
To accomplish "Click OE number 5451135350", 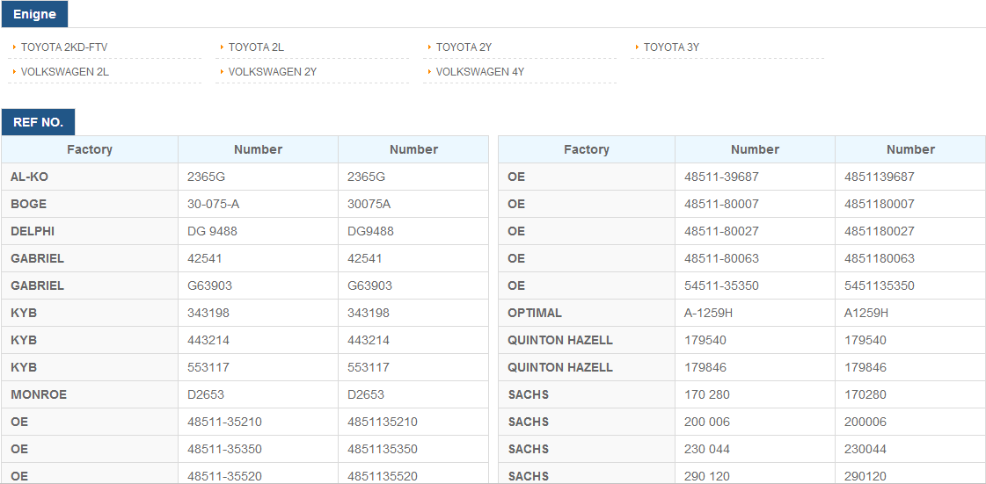I will [x=879, y=285].
